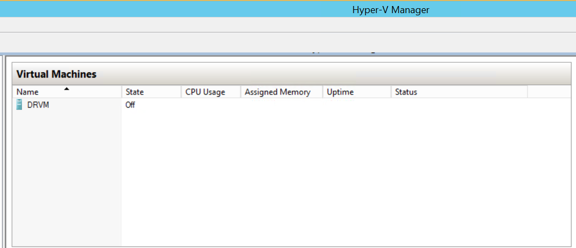Click the Uptime column header
The image size is (576, 248).
[x=340, y=92]
